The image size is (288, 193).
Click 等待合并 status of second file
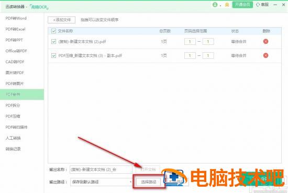tap(239, 55)
